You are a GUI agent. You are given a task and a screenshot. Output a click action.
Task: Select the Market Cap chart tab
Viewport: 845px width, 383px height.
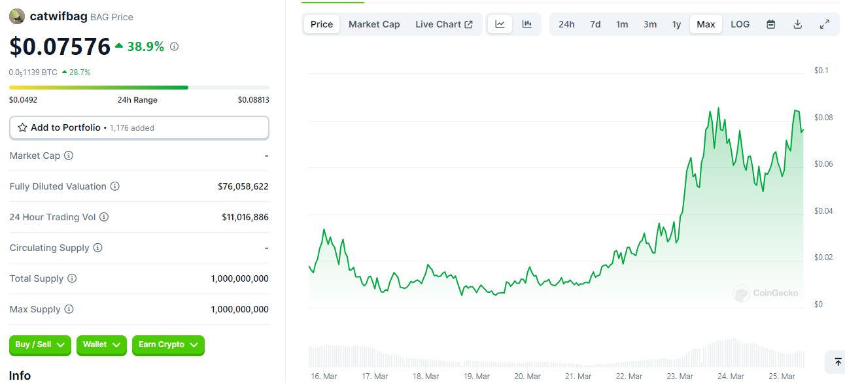(x=374, y=24)
